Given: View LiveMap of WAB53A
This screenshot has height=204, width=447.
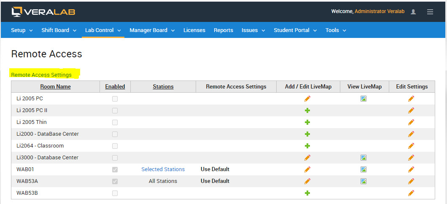Looking at the screenshot, I should coord(363,181).
